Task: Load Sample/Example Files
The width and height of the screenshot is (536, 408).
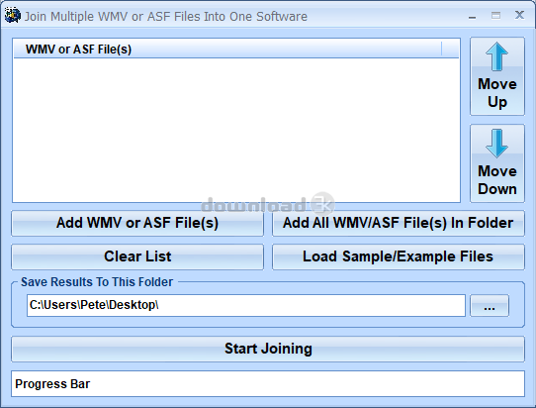Action: tap(399, 256)
